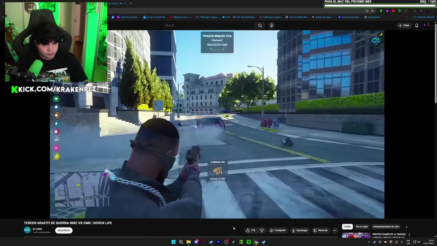The image size is (437, 246).
Task: Mute the tab via its speaker icon
Action: point(121,3)
